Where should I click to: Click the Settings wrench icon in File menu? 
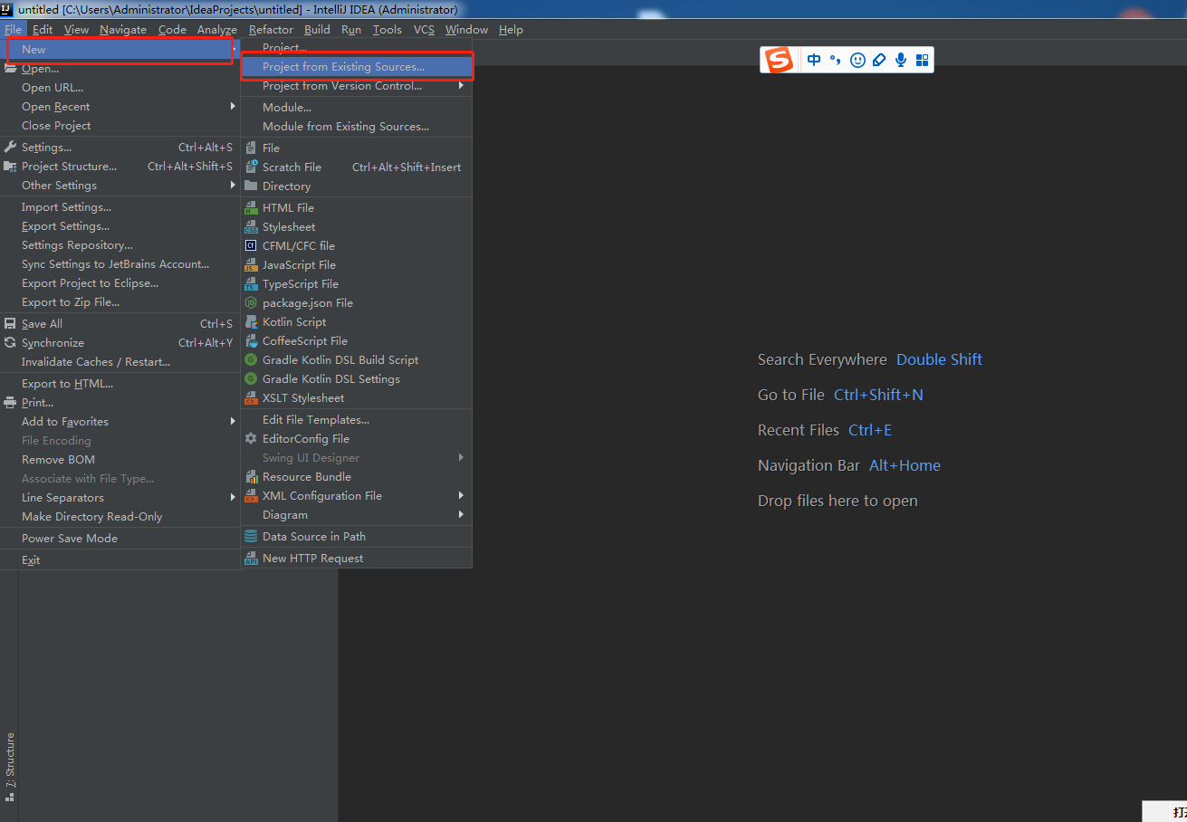tap(11, 148)
